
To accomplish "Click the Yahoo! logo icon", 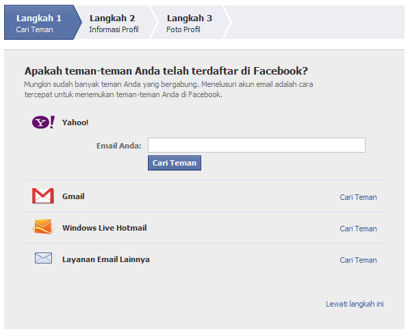I will (43, 122).
